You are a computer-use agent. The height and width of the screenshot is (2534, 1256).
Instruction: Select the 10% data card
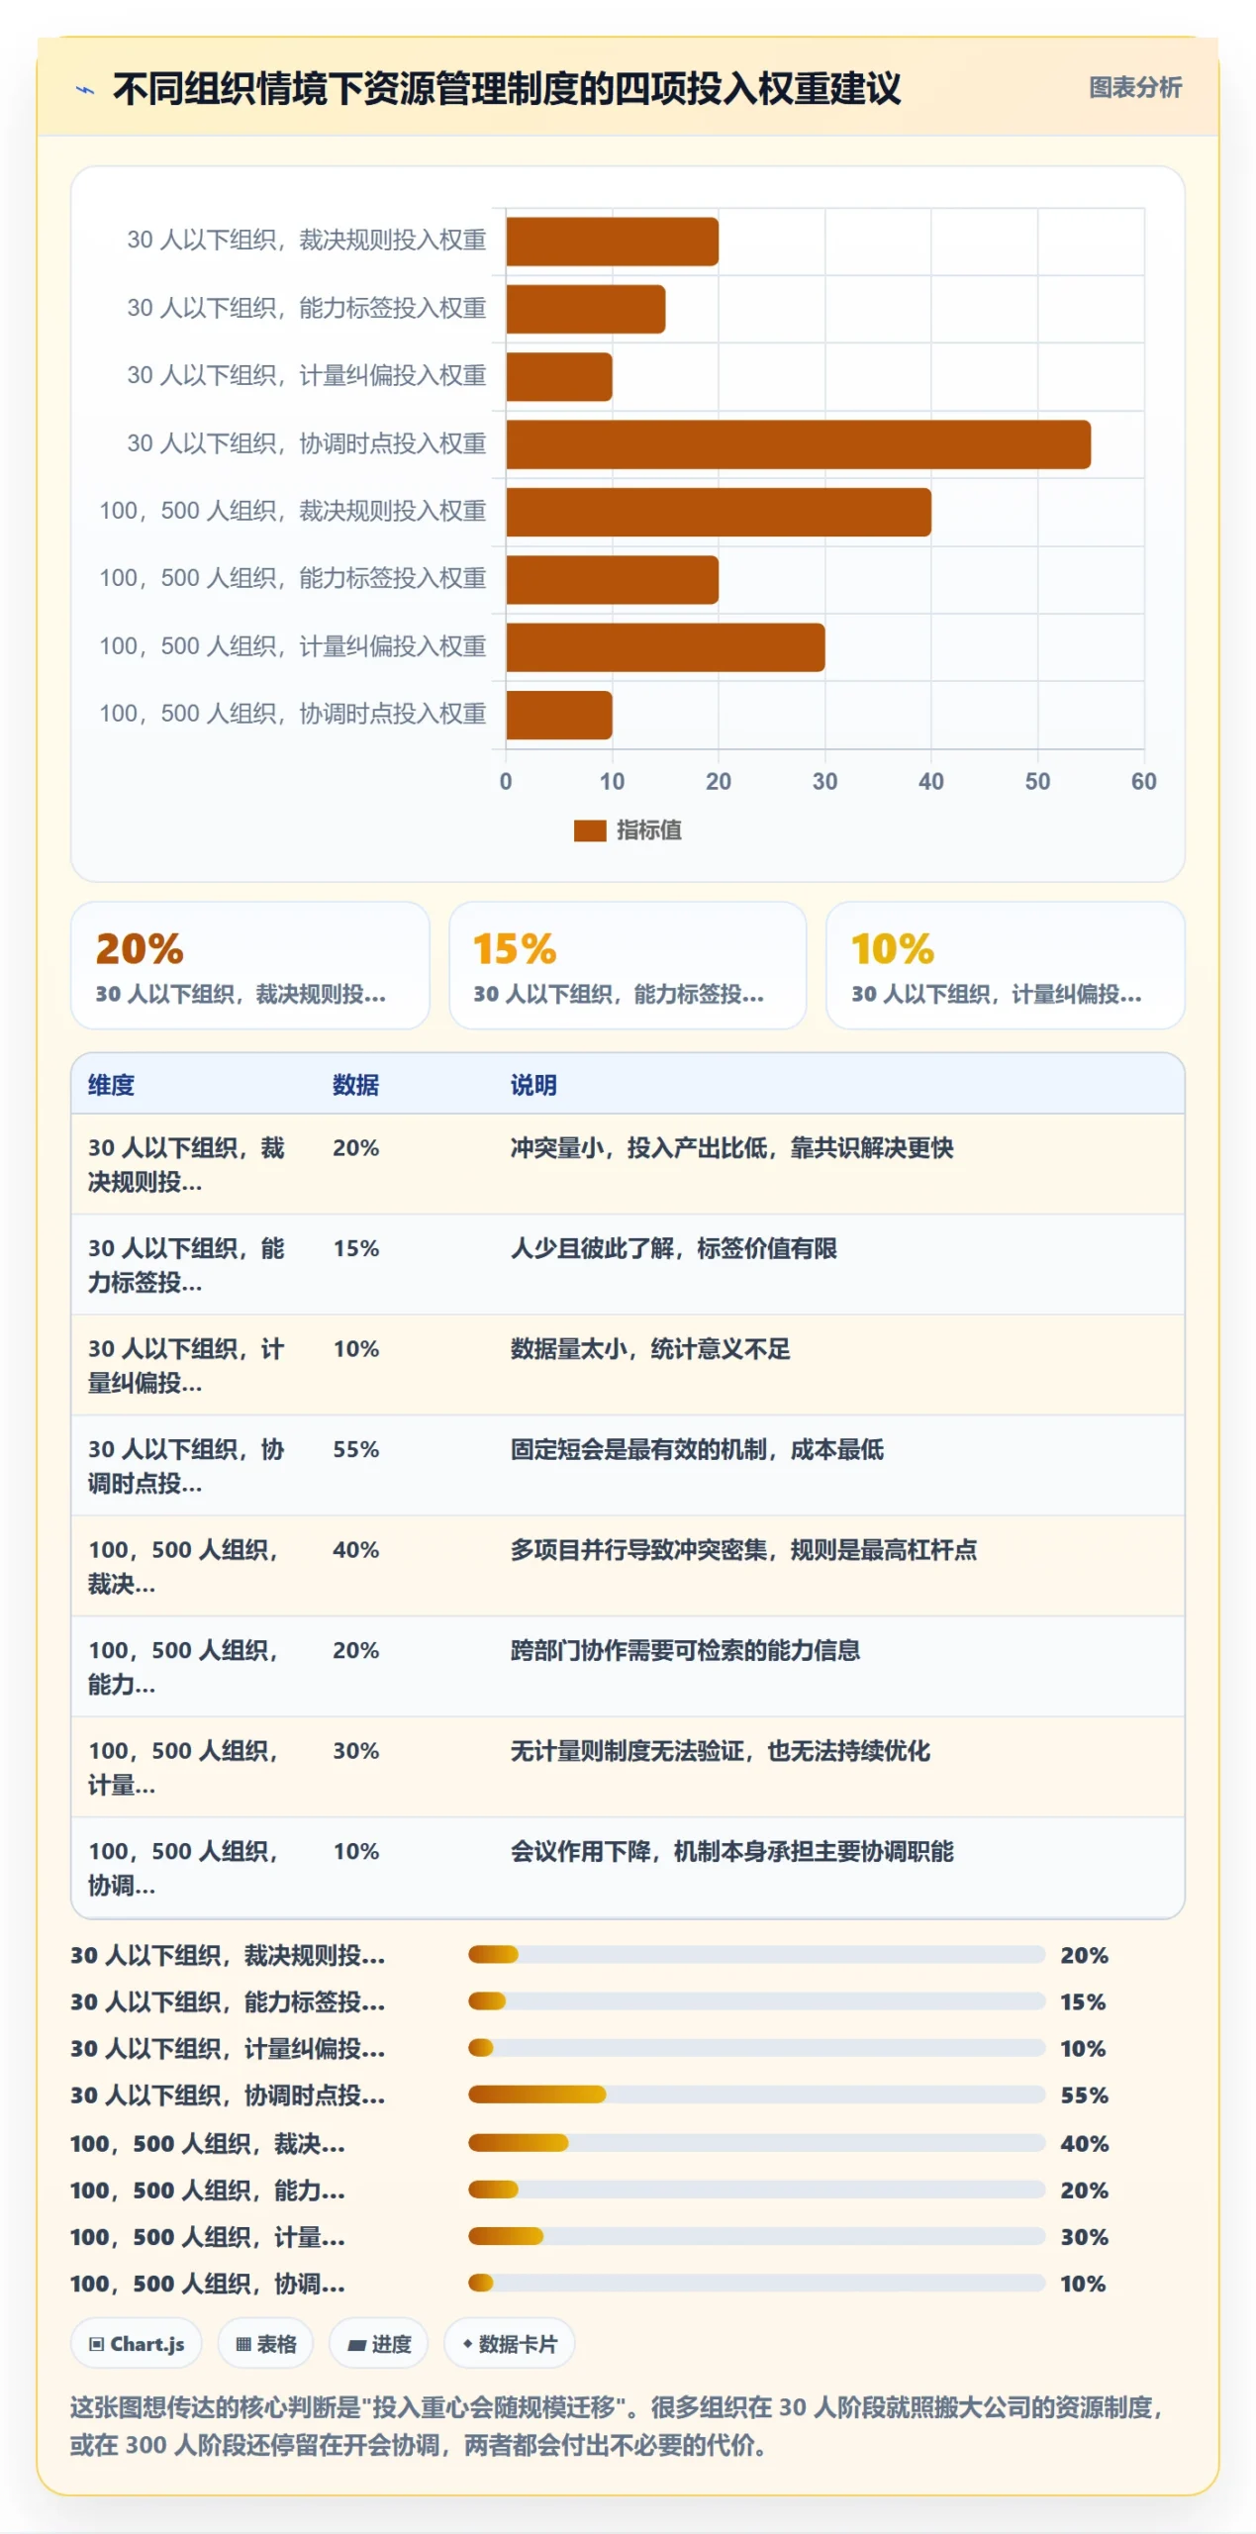(1005, 965)
